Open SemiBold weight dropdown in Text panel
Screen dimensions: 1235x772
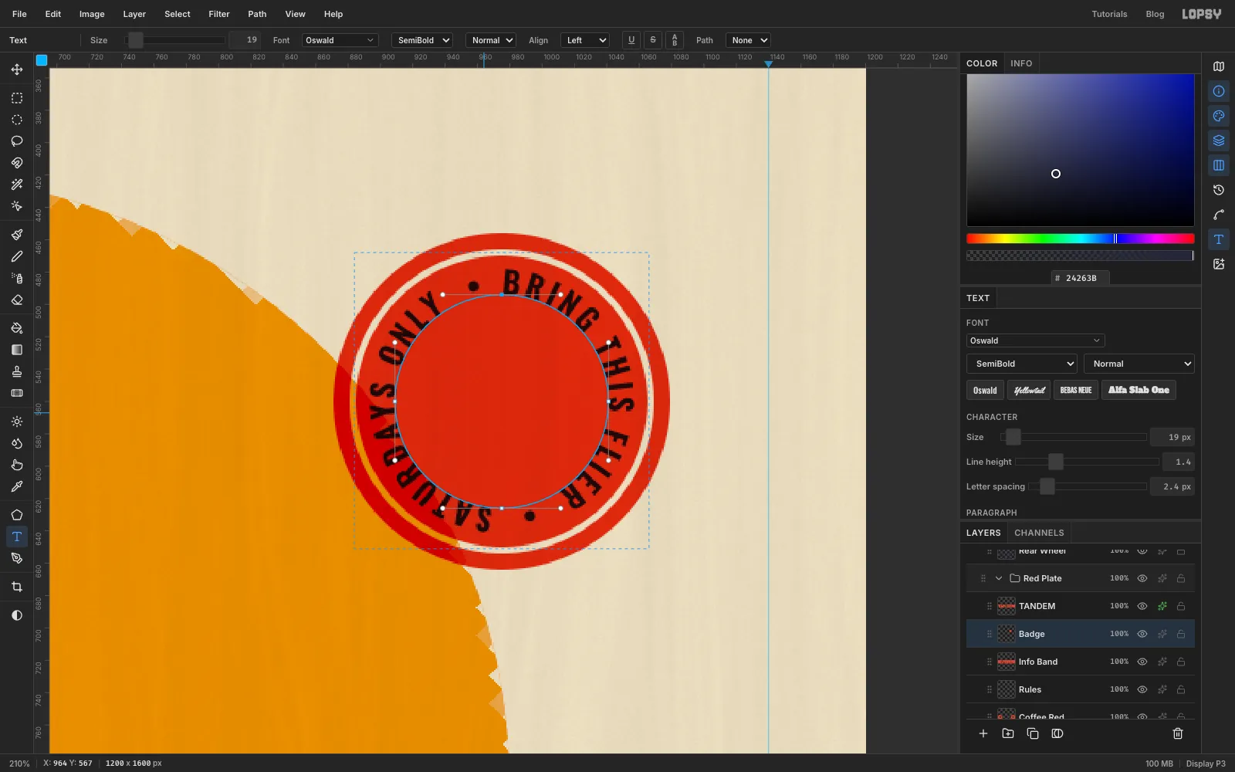[x=1022, y=364]
